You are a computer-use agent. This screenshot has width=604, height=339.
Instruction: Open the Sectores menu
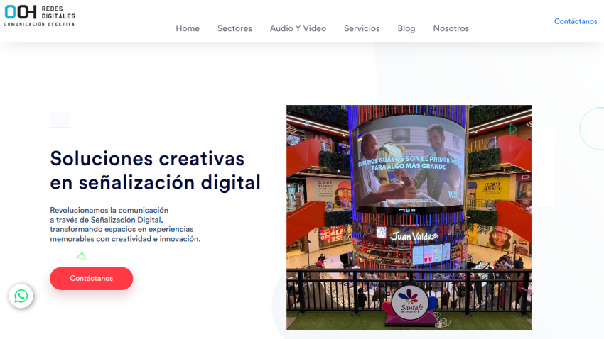click(x=234, y=28)
